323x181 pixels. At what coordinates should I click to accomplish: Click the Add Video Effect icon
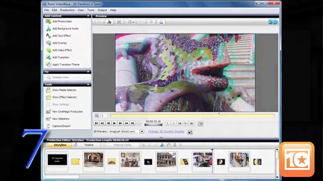point(48,50)
